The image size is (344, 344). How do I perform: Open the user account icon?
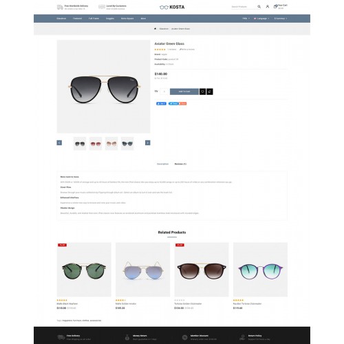pyautogui.click(x=268, y=7)
